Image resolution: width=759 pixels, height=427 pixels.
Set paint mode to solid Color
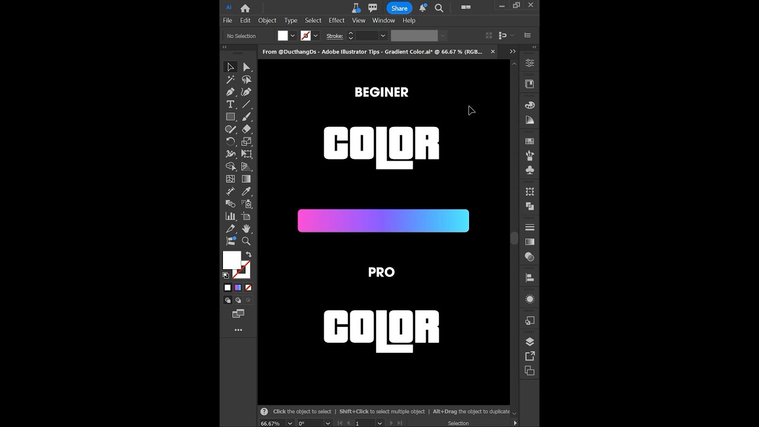227,288
